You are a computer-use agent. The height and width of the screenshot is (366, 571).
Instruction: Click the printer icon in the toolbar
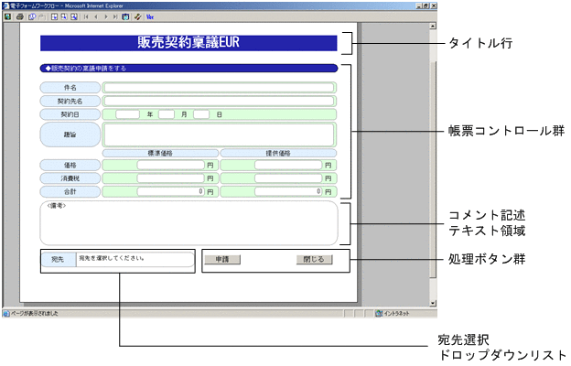[x=20, y=16]
